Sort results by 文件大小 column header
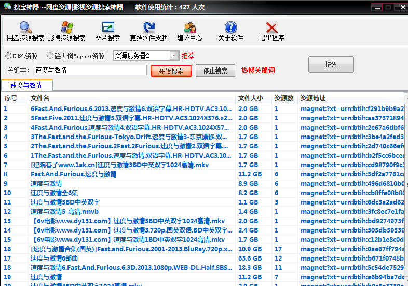The height and width of the screenshot is (286, 408). 251,98
